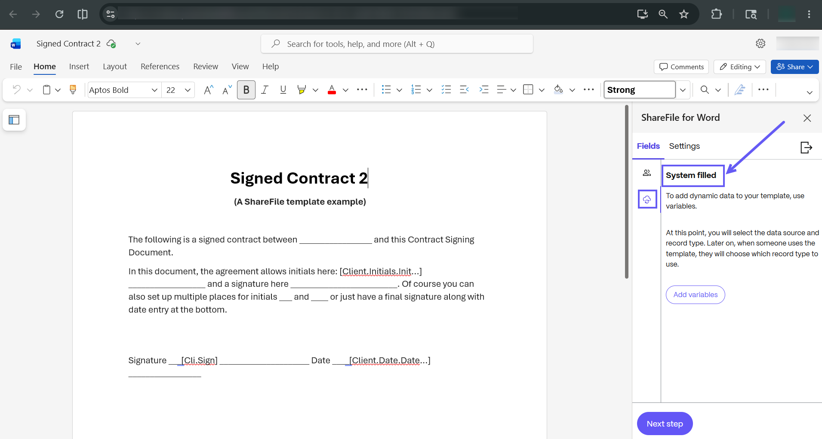Switch to the References tab
Viewport: 822px width, 439px height.
pyautogui.click(x=160, y=67)
